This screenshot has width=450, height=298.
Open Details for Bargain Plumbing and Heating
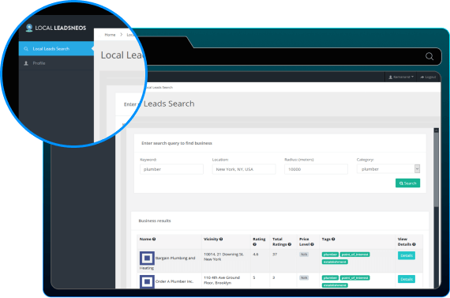[407, 255]
